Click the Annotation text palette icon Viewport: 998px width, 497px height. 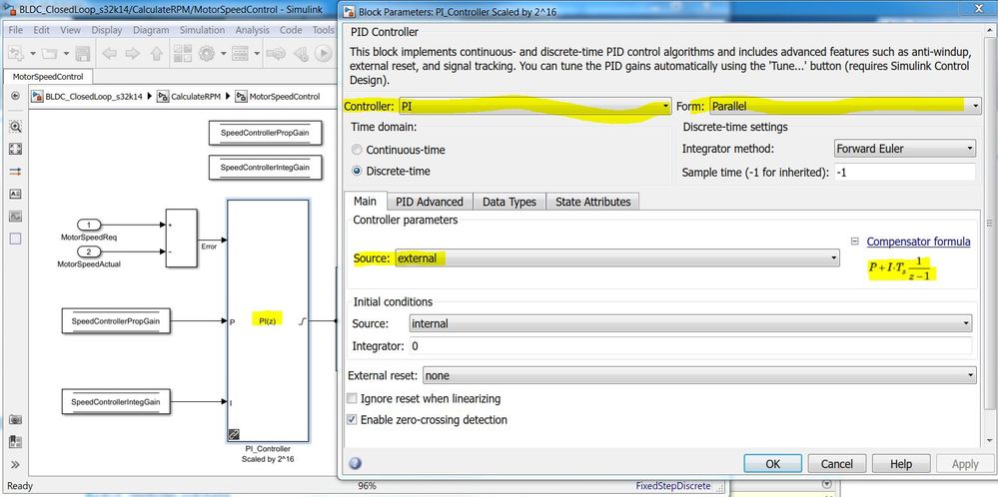click(15, 194)
